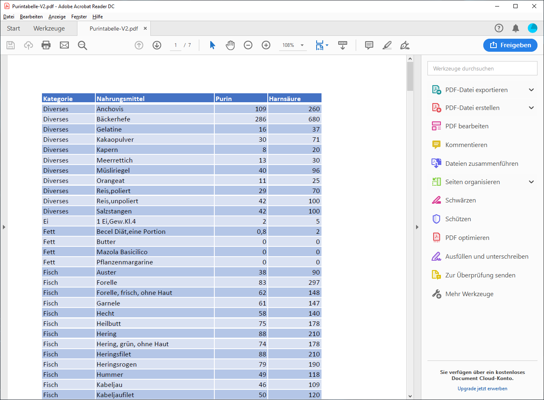
Task: Open the zoom level dropdown
Action: [x=302, y=45]
